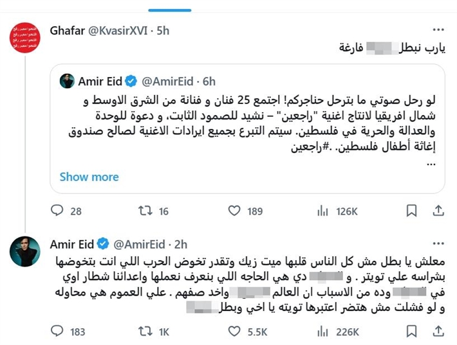457x345 pixels.
Task: Reply to Ghafar's tweet
Action: point(57,211)
